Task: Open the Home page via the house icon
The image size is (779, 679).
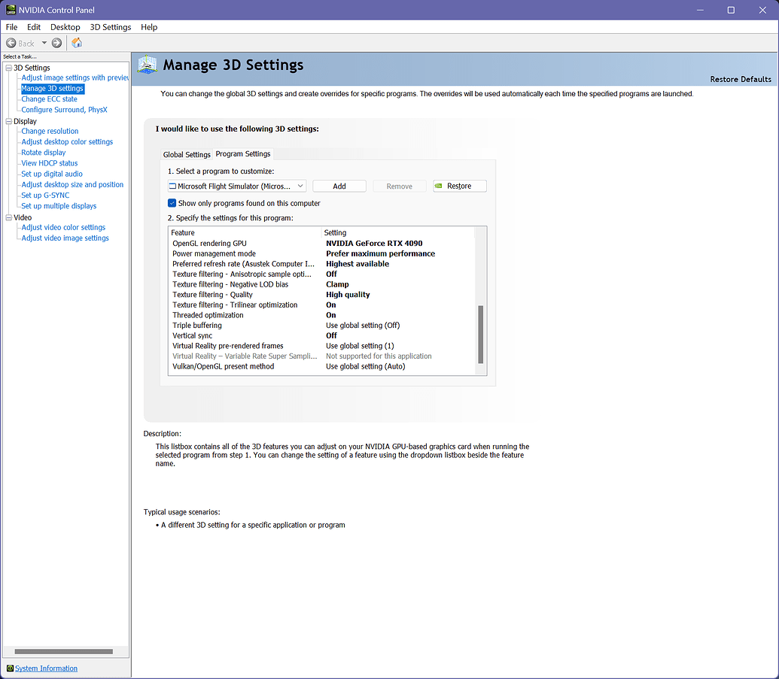Action: click(76, 43)
